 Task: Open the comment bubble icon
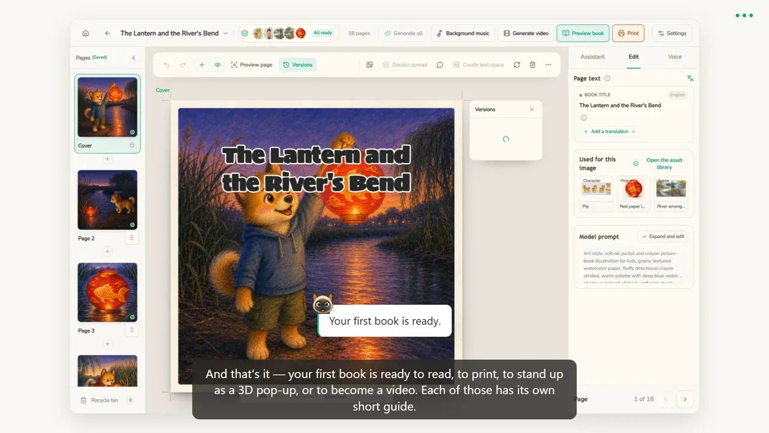[x=440, y=65]
